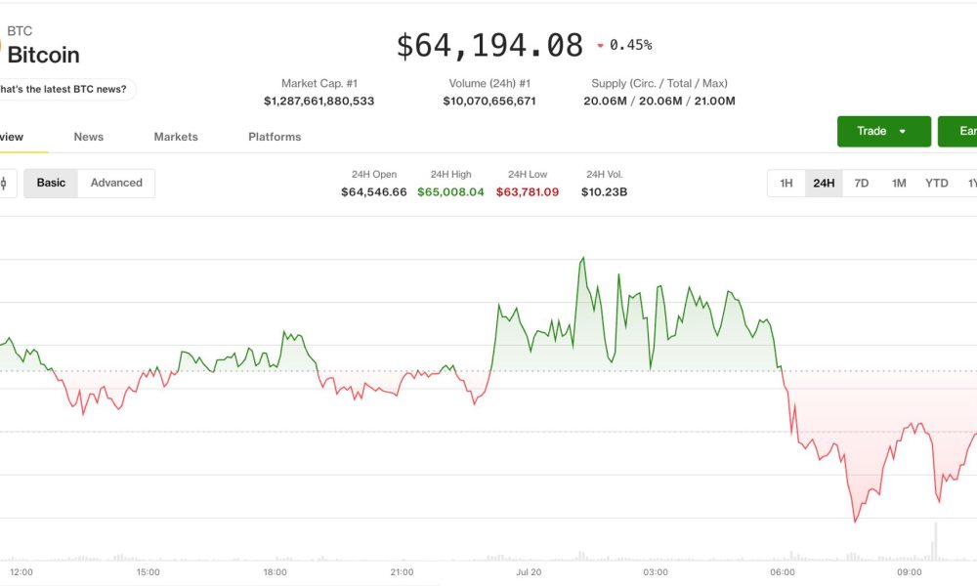Click the chart's lowest red trough
977x586 pixels.
point(855,521)
